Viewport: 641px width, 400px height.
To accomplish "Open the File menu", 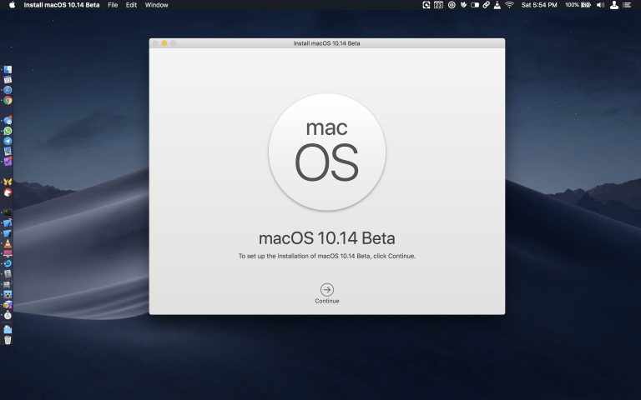I will click(x=113, y=5).
